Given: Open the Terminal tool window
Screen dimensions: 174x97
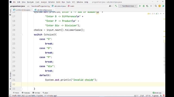Looking at the screenshot, I should pyautogui.click(x=36, y=93).
